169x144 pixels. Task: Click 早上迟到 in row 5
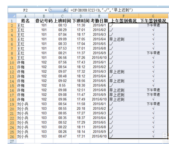click(x=117, y=39)
